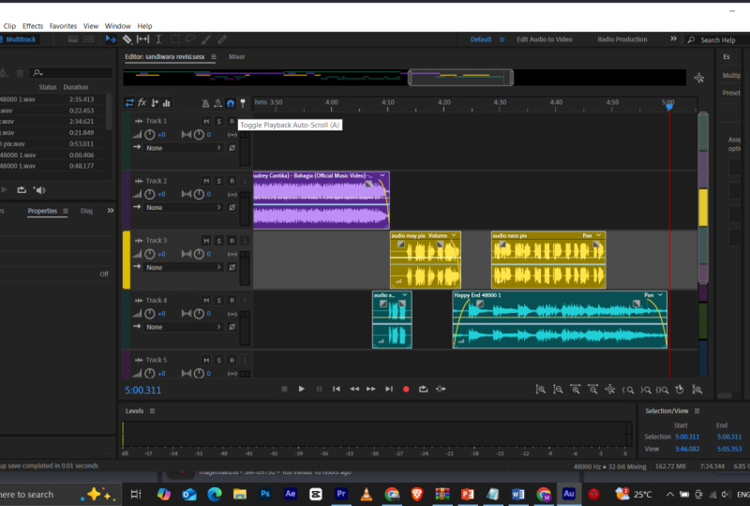The width and height of the screenshot is (750, 506).
Task: Adjust Track 2 pan knob
Action: [199, 194]
